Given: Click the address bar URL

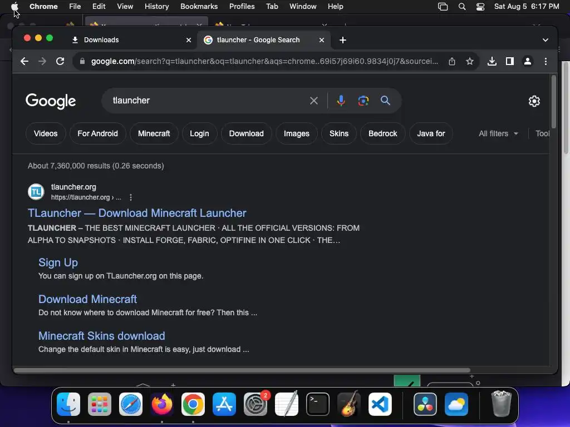Looking at the screenshot, I should click(x=264, y=61).
